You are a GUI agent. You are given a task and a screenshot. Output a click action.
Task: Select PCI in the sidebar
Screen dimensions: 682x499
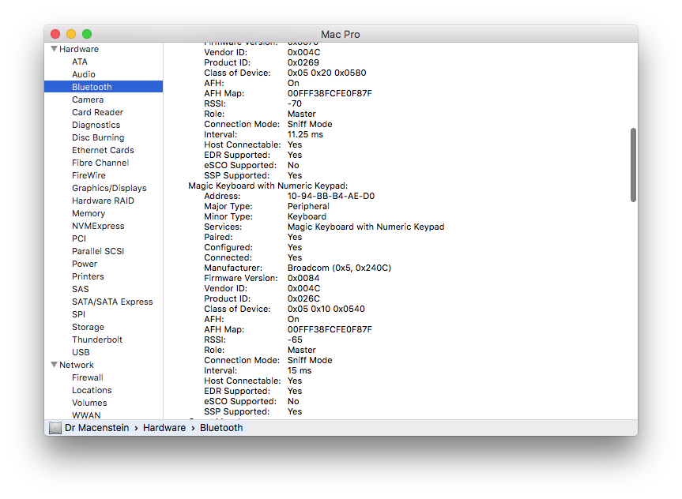tap(79, 238)
